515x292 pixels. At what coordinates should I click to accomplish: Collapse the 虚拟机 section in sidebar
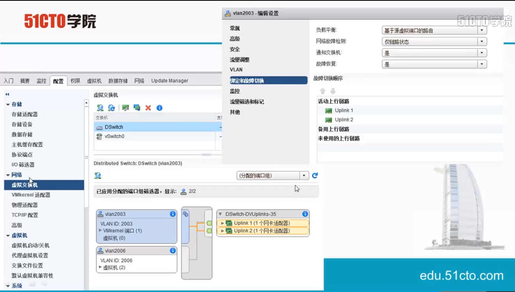[x=7, y=236]
